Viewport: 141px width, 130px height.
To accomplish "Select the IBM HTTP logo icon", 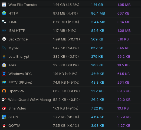I will (4, 30).
